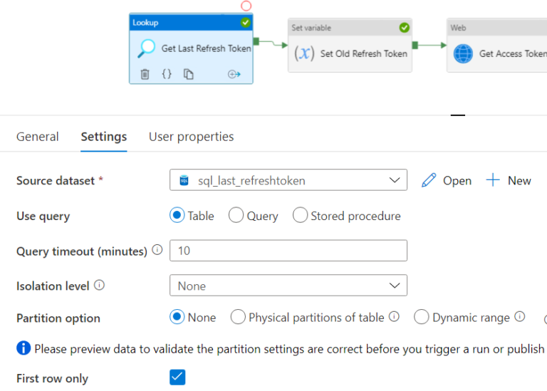Screen dimensions: 547x391
Task: Click the preview data validation message
Action: (x=289, y=349)
